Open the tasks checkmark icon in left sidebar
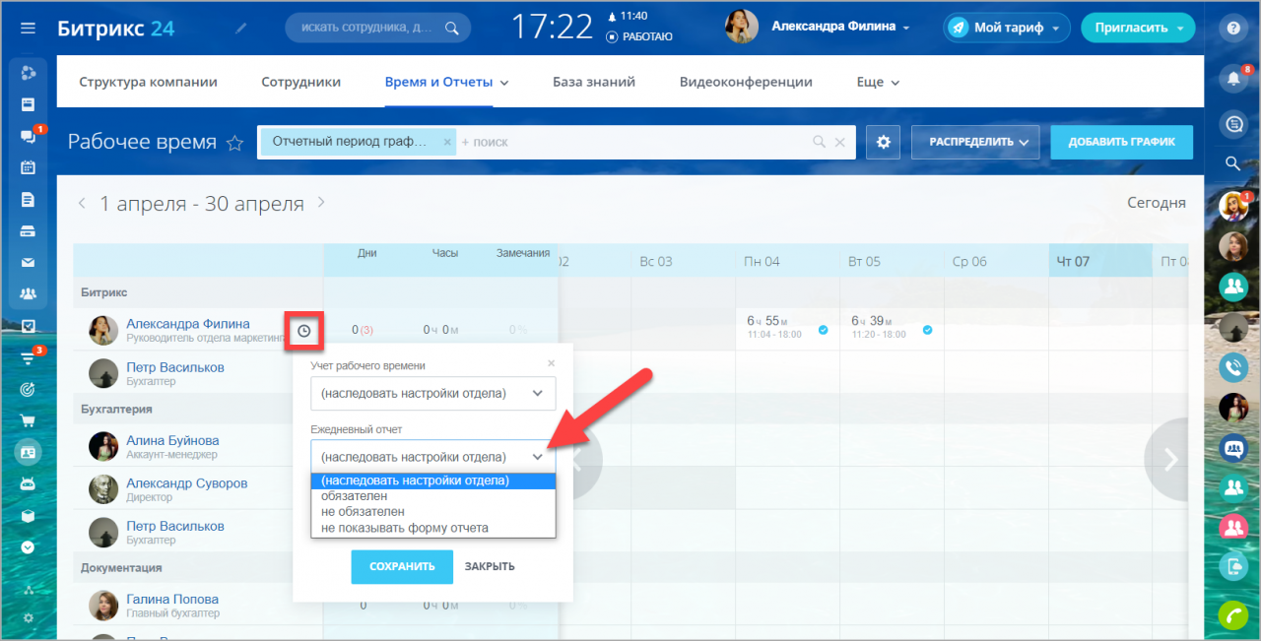The width and height of the screenshot is (1261, 641). coord(28,326)
